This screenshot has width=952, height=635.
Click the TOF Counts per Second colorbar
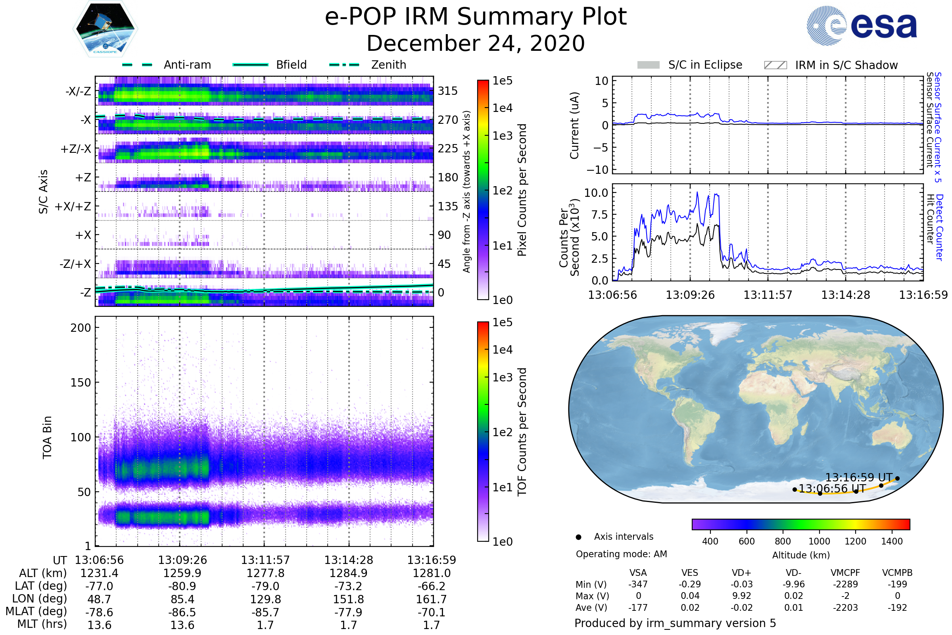point(483,431)
